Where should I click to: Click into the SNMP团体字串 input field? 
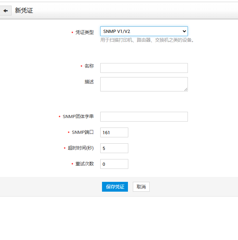(x=144, y=117)
